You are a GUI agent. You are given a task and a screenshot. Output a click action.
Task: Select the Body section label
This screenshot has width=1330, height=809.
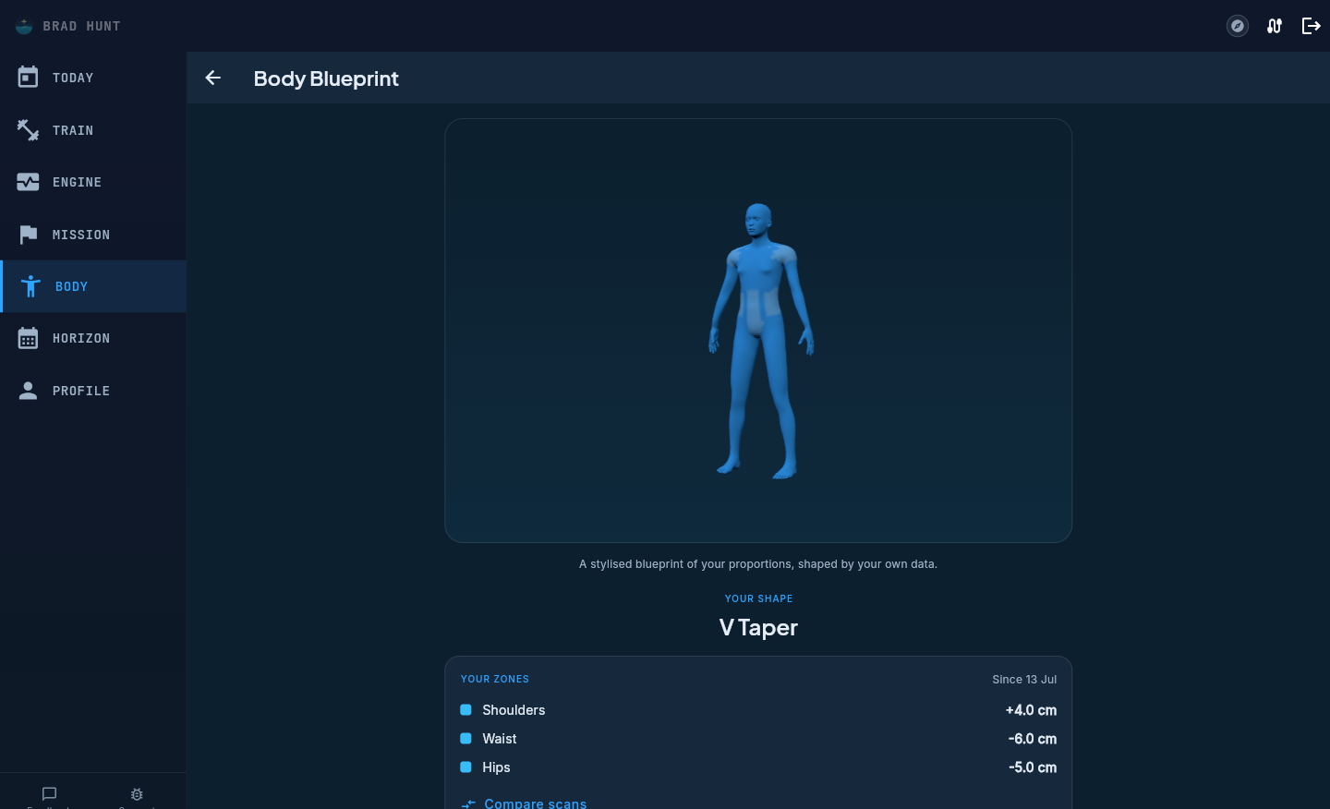(x=72, y=286)
